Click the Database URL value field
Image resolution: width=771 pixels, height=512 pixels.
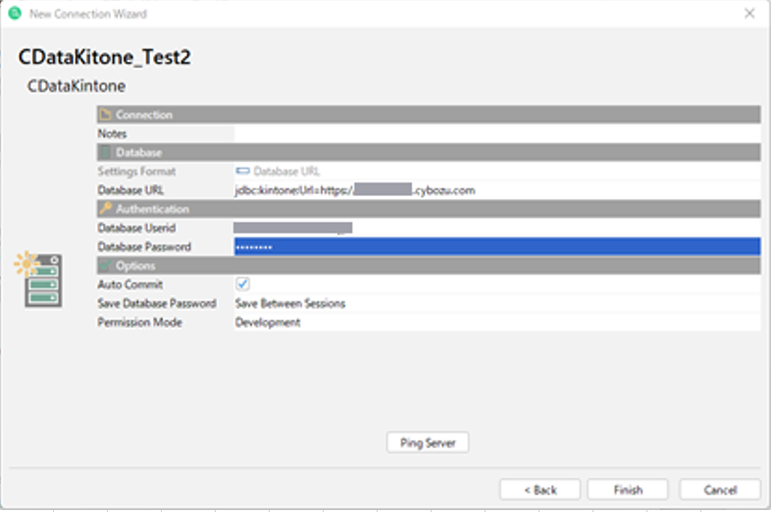497,190
